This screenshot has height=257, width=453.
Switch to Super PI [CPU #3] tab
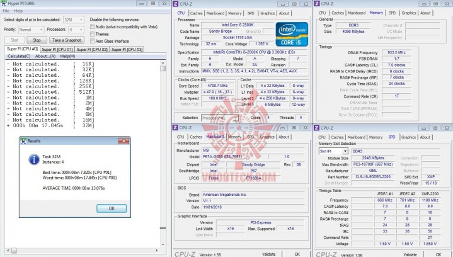(127, 49)
